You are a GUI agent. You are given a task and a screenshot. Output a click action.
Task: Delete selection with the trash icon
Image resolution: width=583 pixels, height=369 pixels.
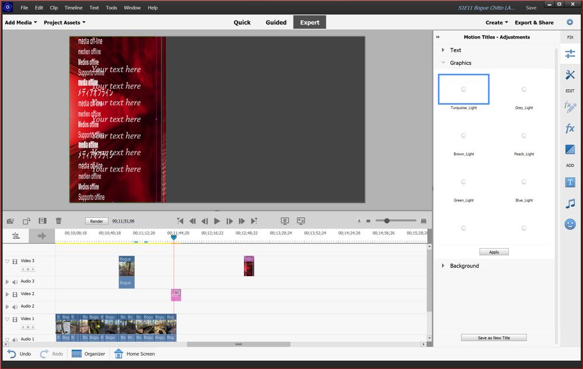tap(58, 221)
